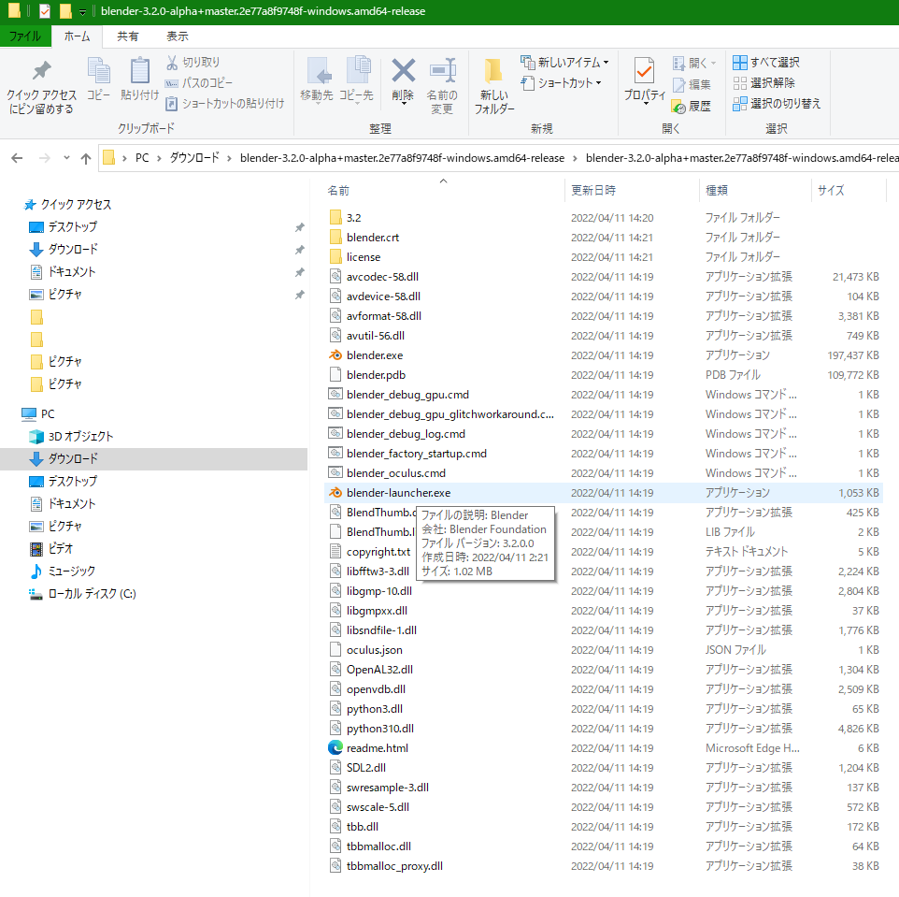The width and height of the screenshot is (899, 897).
Task: Click Deselect all (選択解除)
Action: pos(763,82)
